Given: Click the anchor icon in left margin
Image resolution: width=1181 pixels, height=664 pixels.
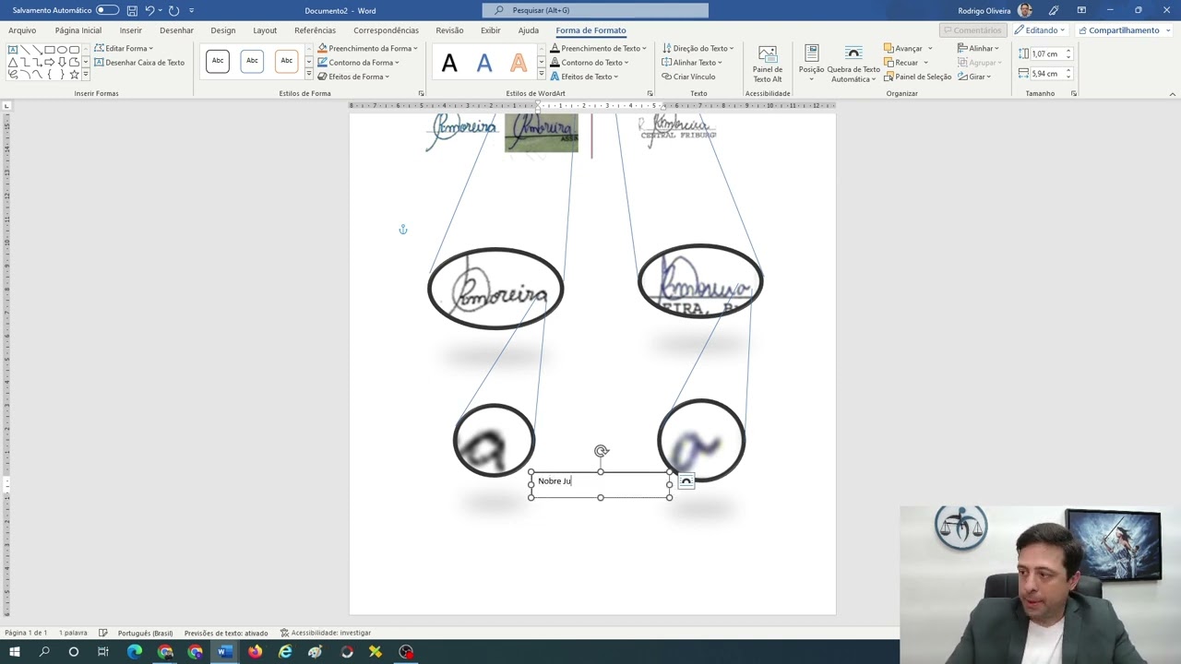Looking at the screenshot, I should click(402, 230).
